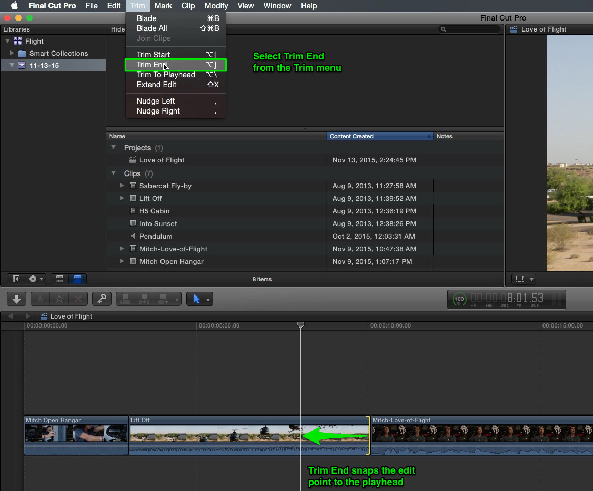Click the browser search field
This screenshot has width=593, height=491.
point(469,29)
